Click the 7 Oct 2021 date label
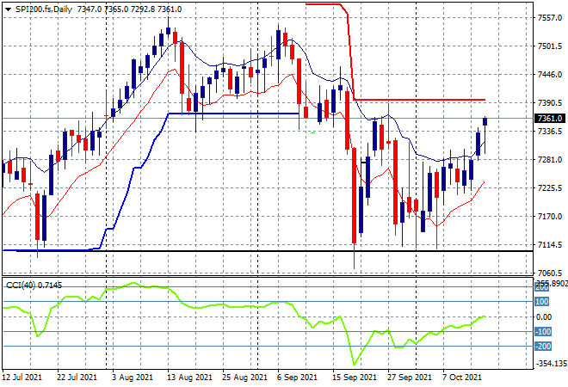Screen dimensions: 568x387 tap(462, 378)
